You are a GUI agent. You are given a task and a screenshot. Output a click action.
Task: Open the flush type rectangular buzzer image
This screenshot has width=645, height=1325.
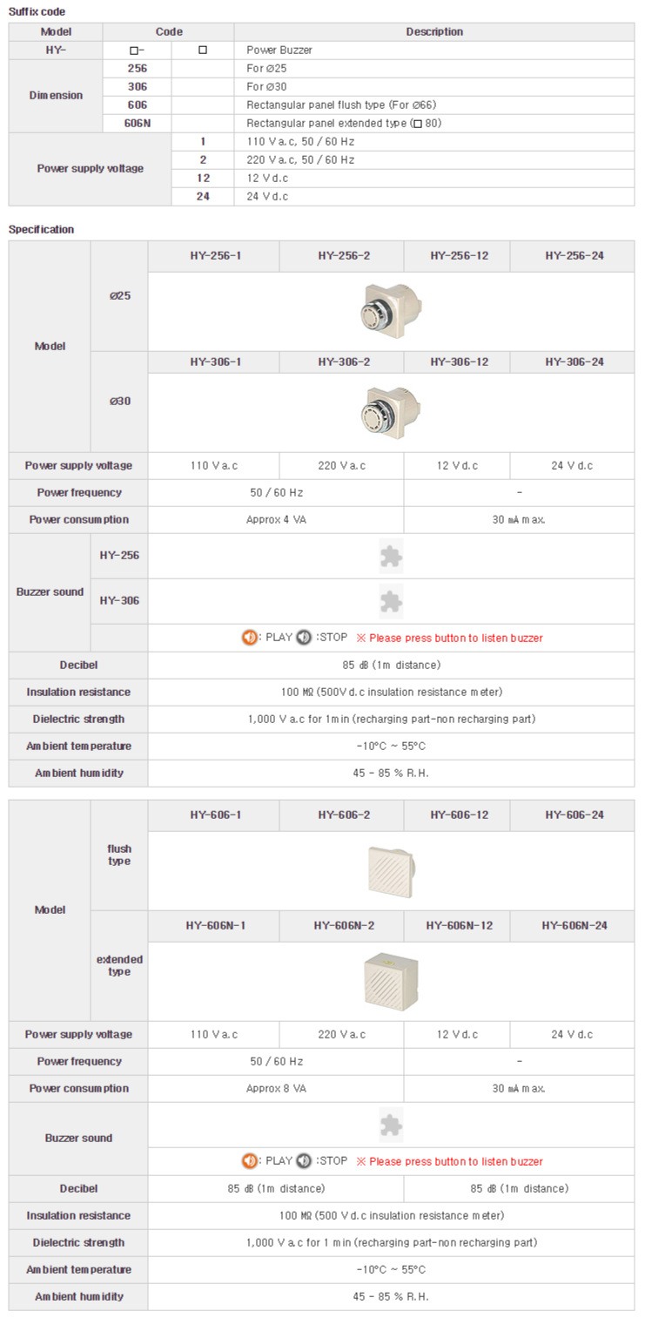[x=391, y=870]
